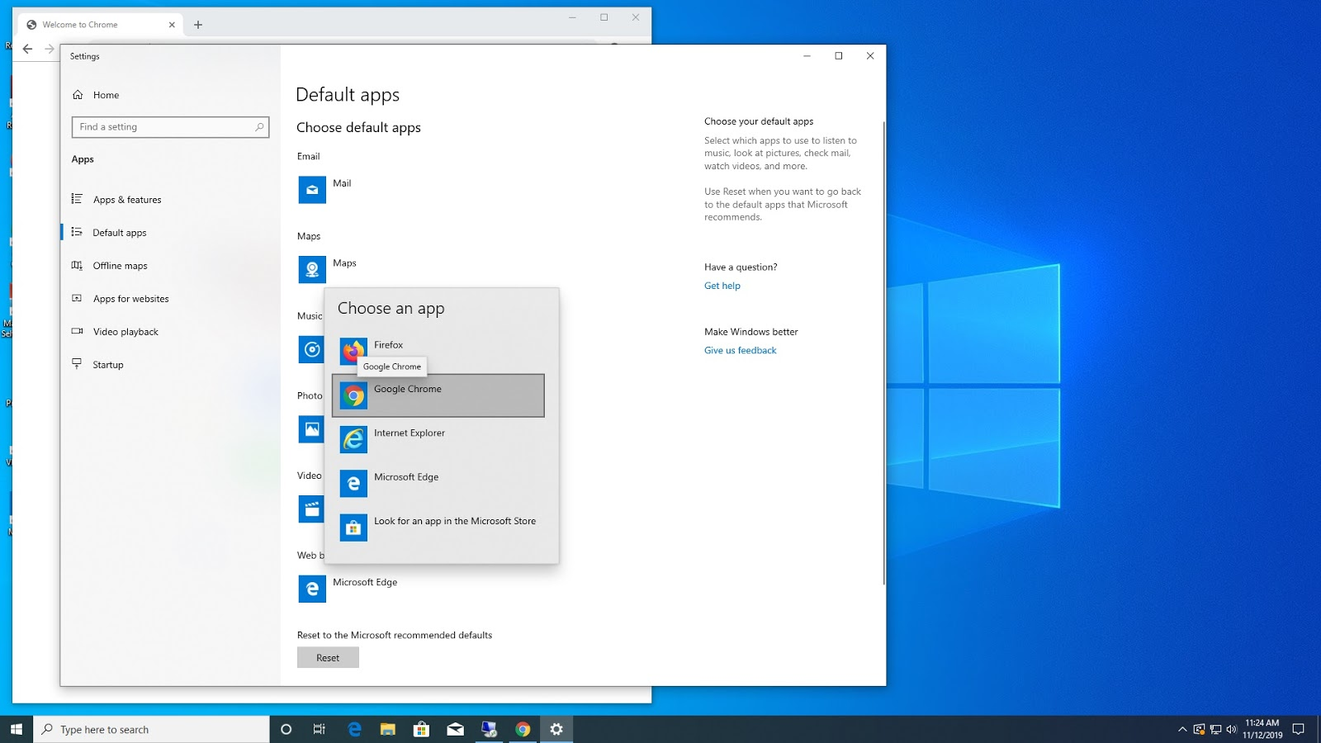Open the Mail app from the taskbar
Viewport: 1321px width, 743px height.
coord(456,729)
